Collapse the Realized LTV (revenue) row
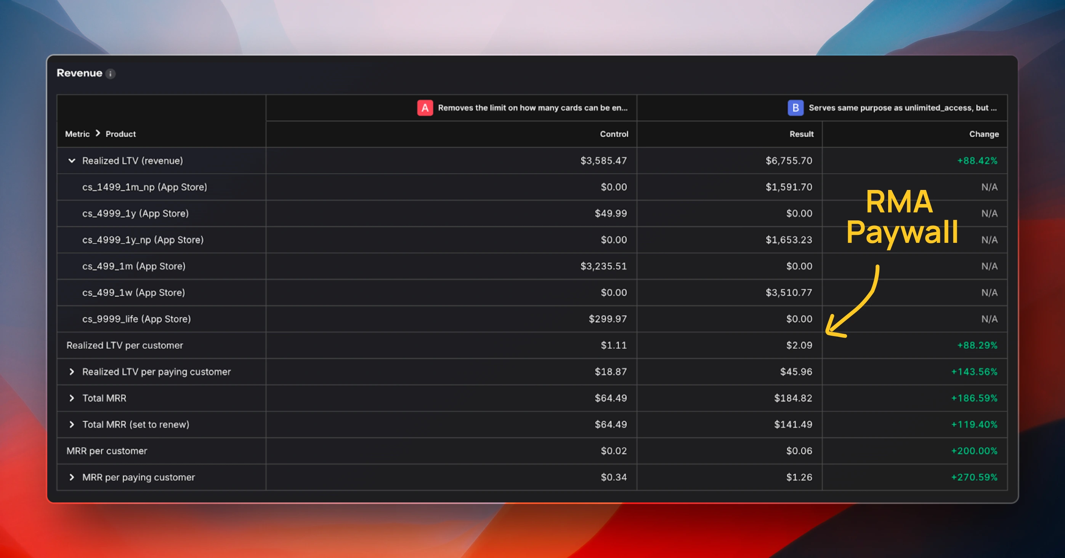The height and width of the screenshot is (558, 1065). coord(72,161)
